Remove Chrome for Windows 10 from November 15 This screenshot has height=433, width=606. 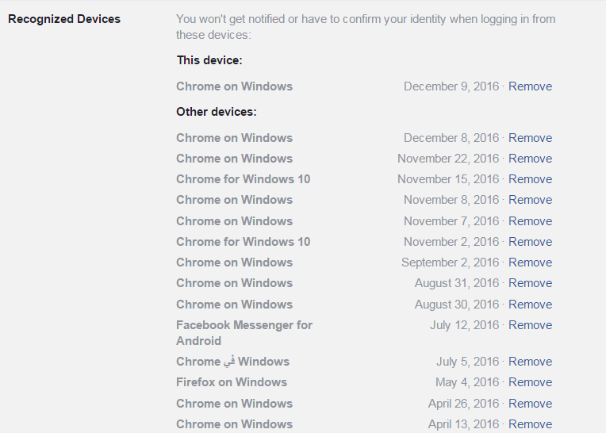(x=530, y=179)
